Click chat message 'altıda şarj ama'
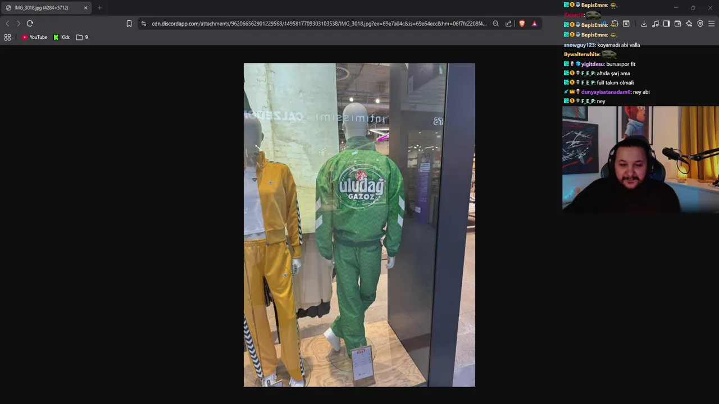 tap(613, 74)
